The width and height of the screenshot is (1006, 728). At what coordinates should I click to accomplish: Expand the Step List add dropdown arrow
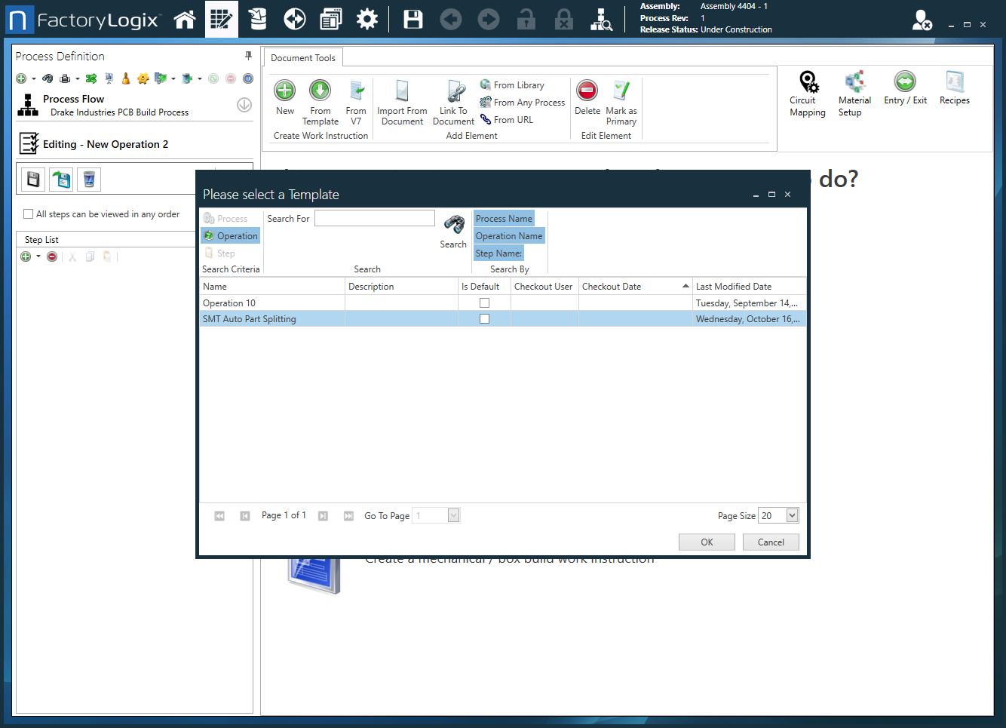point(38,256)
